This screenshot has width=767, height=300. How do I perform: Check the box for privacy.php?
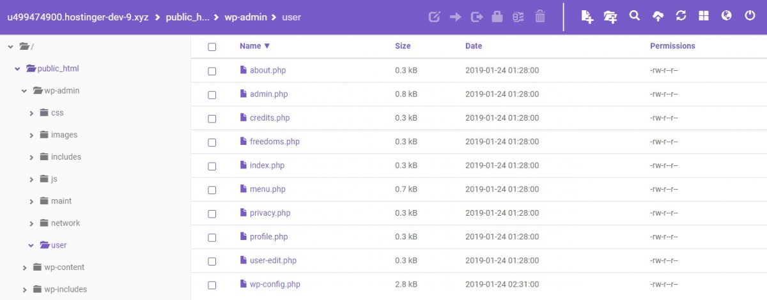212,214
